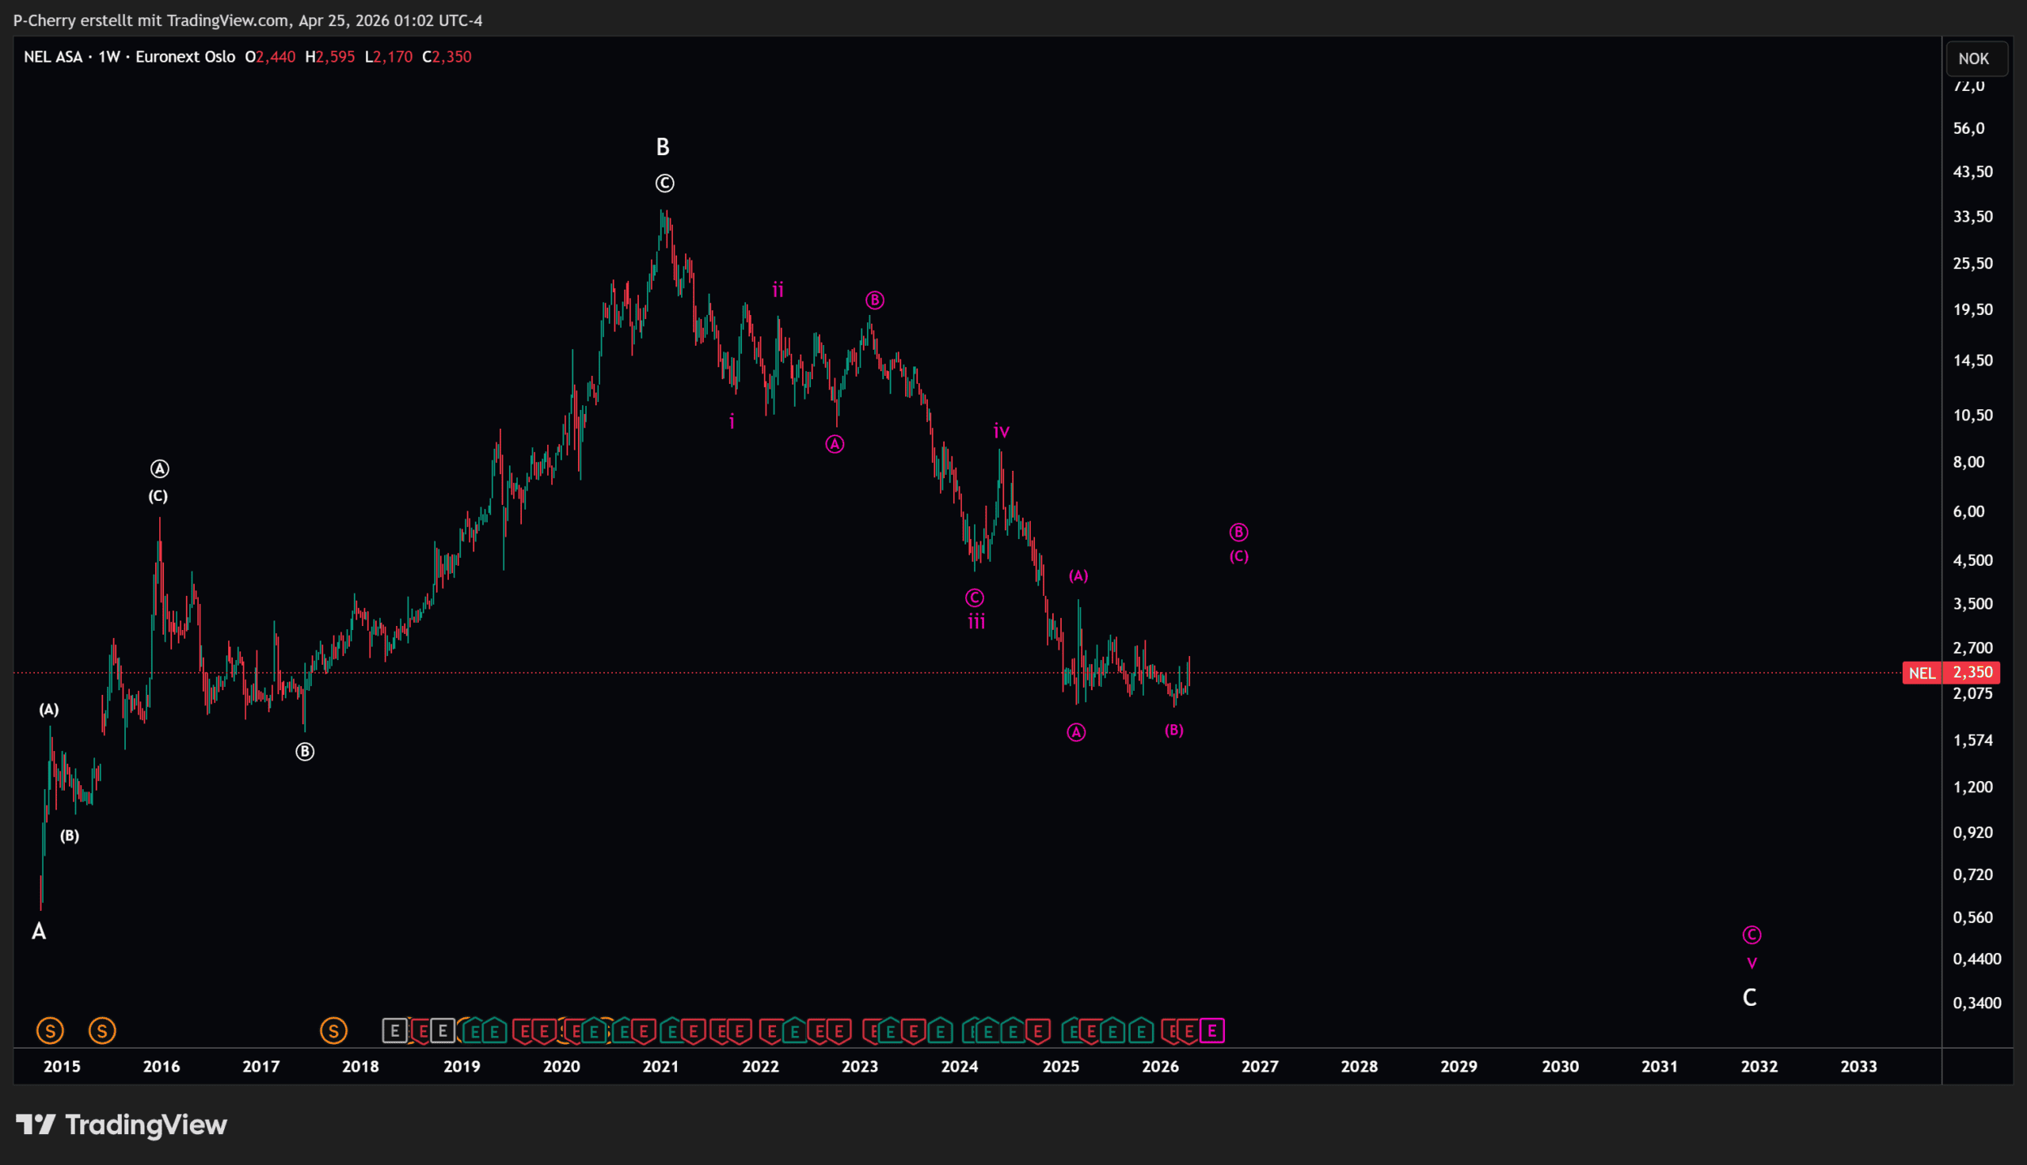The width and height of the screenshot is (2027, 1165).
Task: Select the magenta iv wave label
Action: pyautogui.click(x=1001, y=431)
